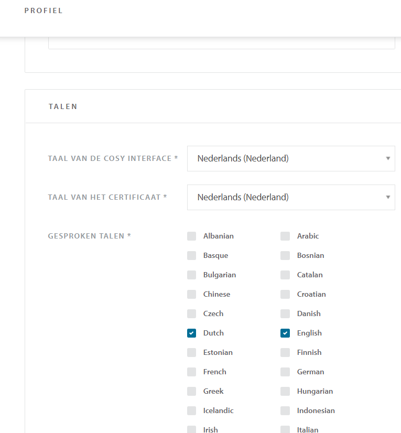The height and width of the screenshot is (433, 401).
Task: Tick the Danish checkbox
Action: pos(285,313)
